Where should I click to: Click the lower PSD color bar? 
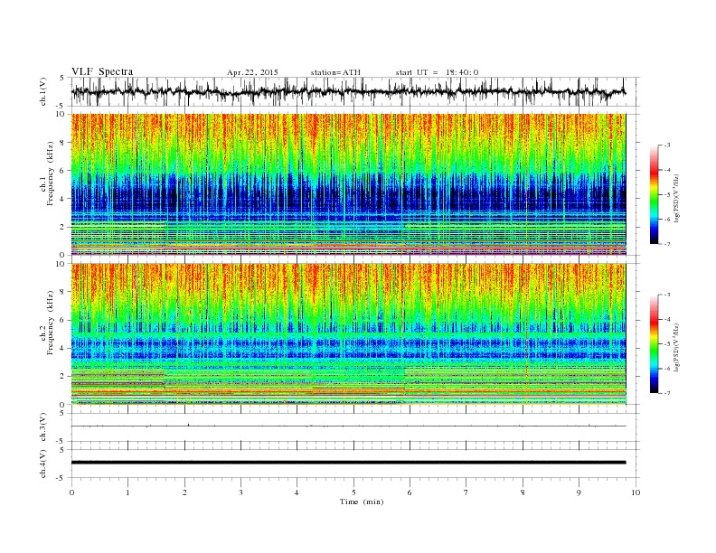coord(655,344)
